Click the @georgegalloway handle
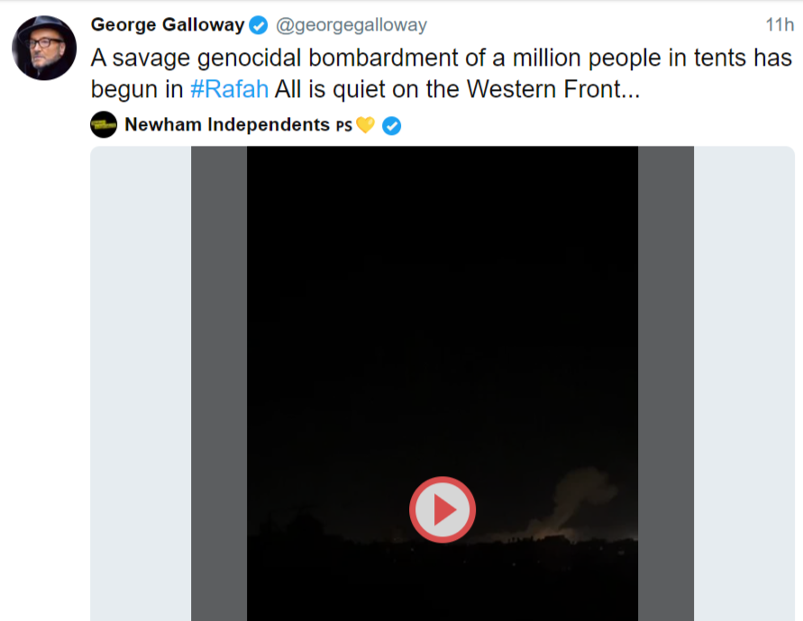 click(x=351, y=25)
